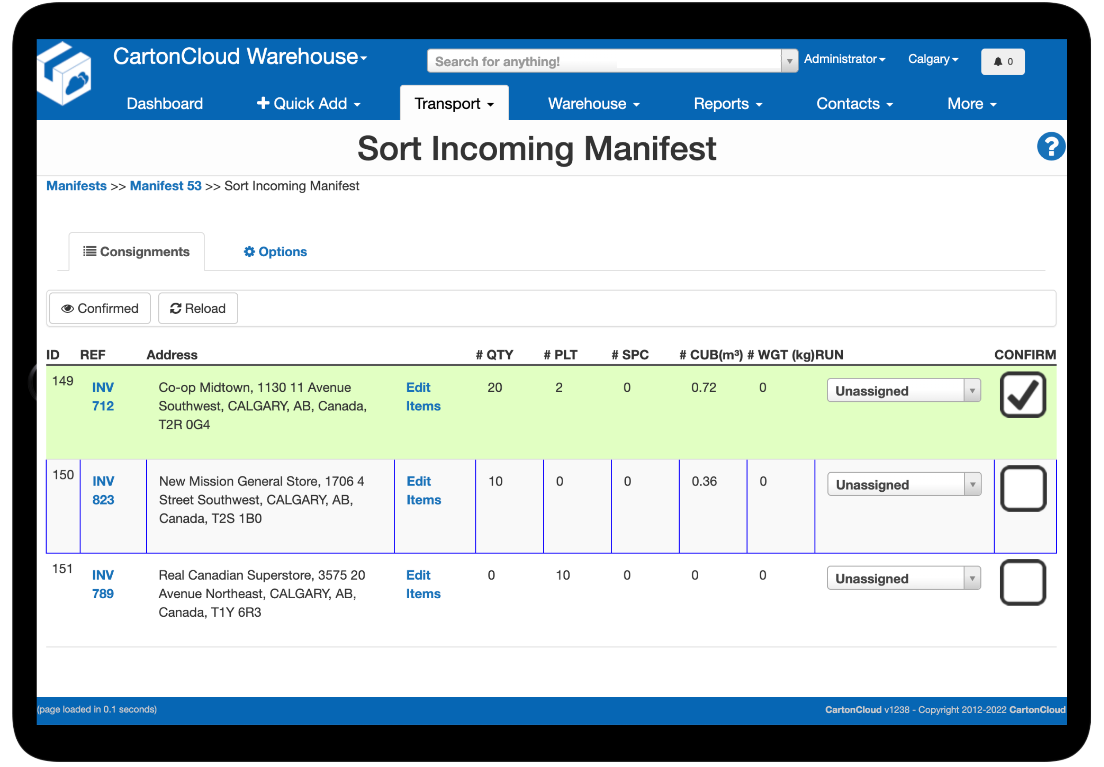This screenshot has width=1104, height=767.
Task: Click the Reload refresh icon
Action: point(175,308)
